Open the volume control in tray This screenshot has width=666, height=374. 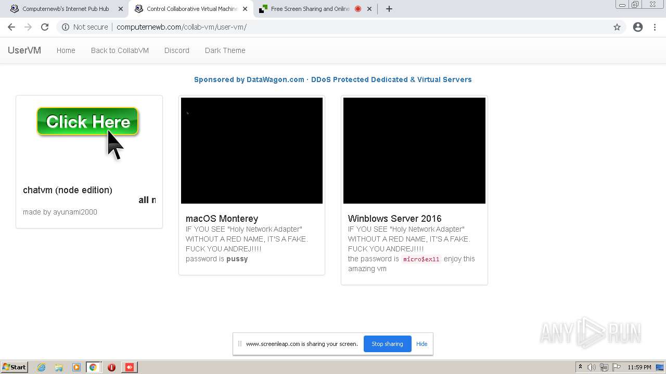[x=592, y=367]
